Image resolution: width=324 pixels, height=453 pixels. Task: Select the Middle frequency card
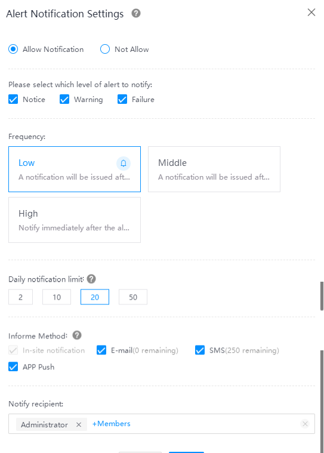click(x=214, y=169)
